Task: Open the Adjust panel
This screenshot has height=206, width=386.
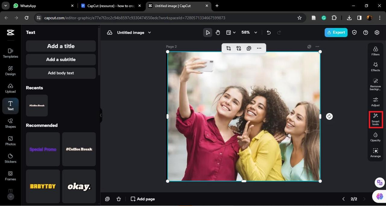Action: click(375, 102)
